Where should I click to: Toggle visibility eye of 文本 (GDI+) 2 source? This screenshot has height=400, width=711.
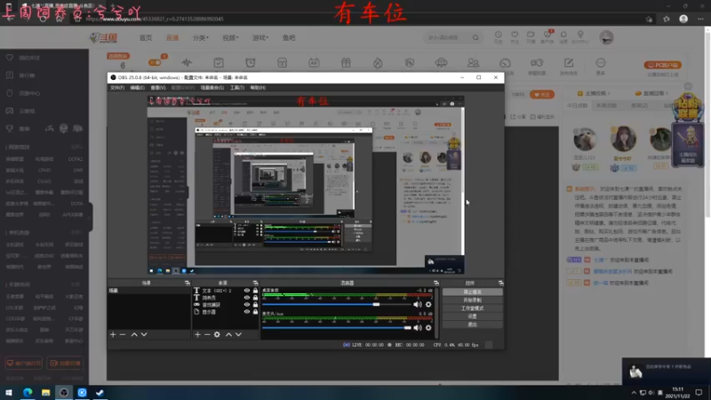click(247, 291)
